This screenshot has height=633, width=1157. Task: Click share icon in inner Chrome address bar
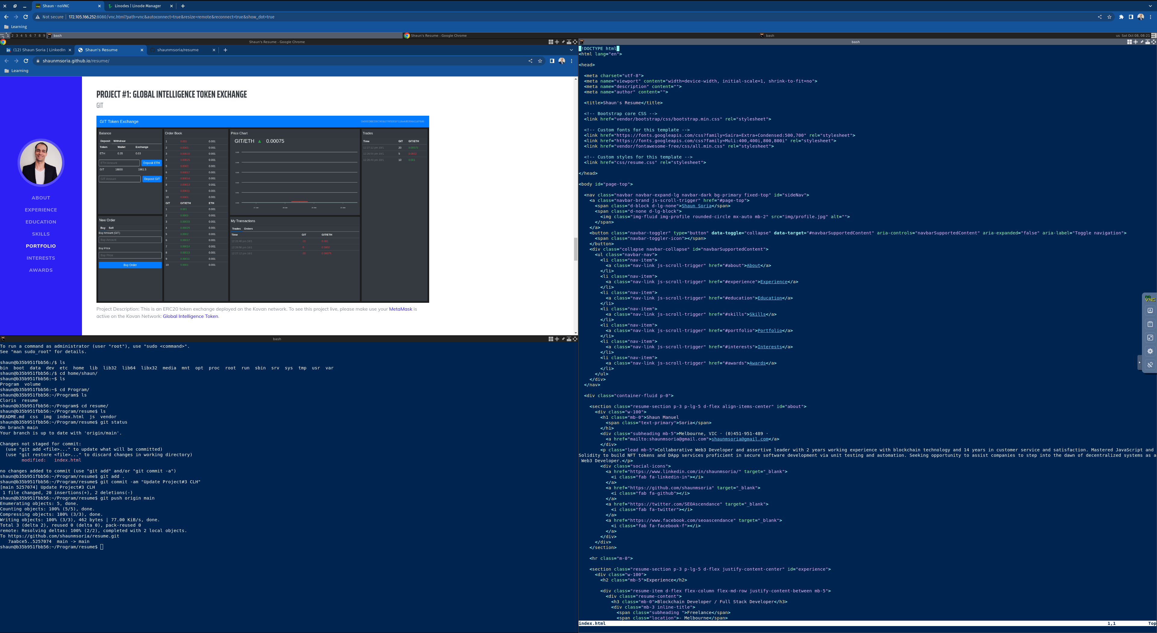coord(530,61)
